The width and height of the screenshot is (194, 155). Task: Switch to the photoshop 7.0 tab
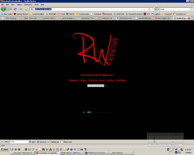86,18
